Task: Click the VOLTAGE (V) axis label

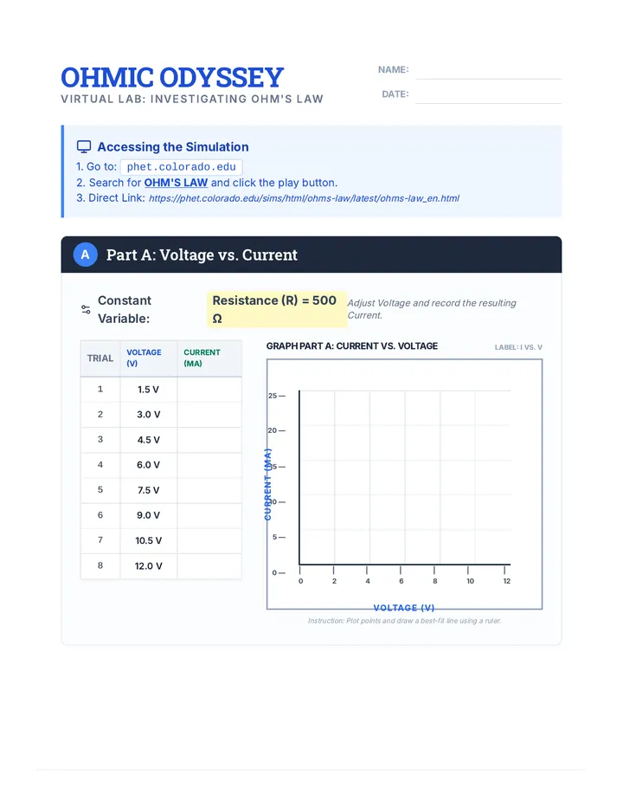Action: coord(404,608)
